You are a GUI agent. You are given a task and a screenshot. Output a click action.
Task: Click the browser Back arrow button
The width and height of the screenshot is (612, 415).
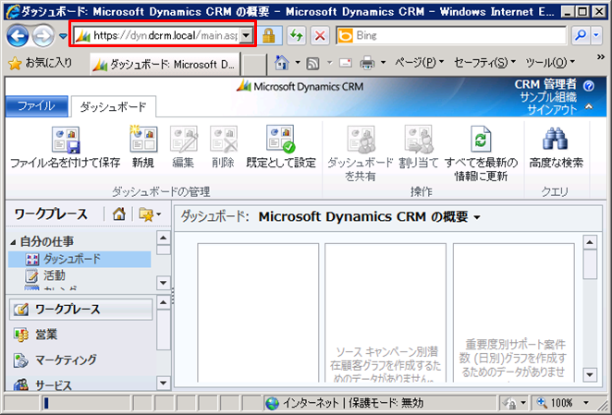[18, 36]
